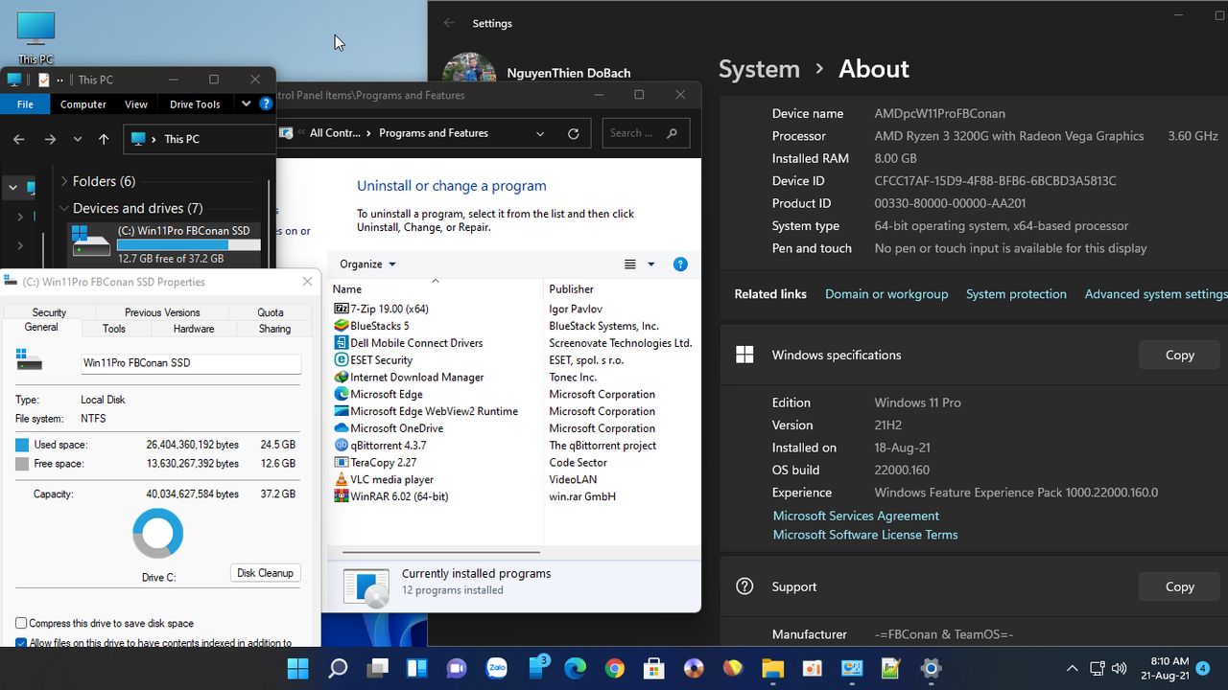This screenshot has height=690, width=1228.
Task: Expand the Folders (6) group
Action: click(64, 181)
